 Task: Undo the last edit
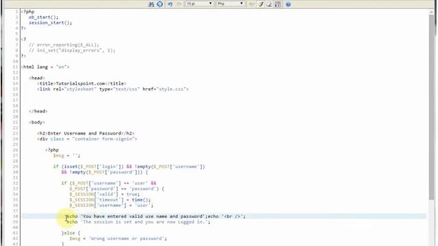(170, 4)
